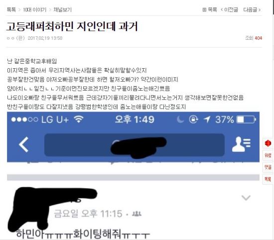Click the dark search field in the blue header
The height and width of the screenshot is (240, 274).
point(135,145)
